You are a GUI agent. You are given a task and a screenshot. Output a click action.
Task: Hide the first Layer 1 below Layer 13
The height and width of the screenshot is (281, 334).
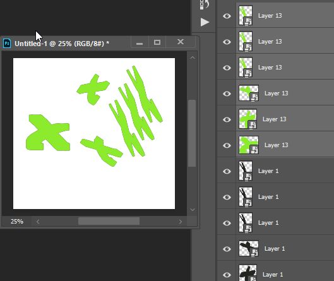(227, 171)
